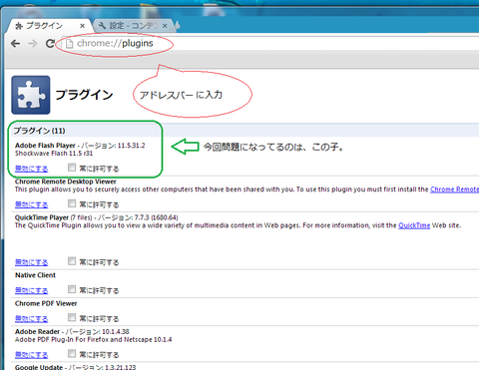Reload the plugins page
479x370 pixels.
pyautogui.click(x=50, y=44)
